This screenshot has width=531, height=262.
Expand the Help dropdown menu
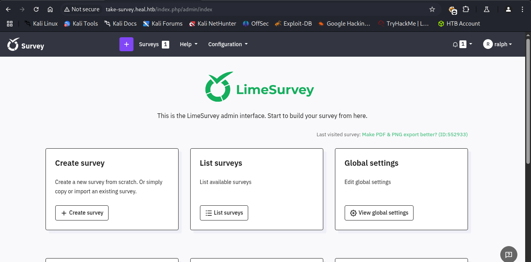point(188,44)
